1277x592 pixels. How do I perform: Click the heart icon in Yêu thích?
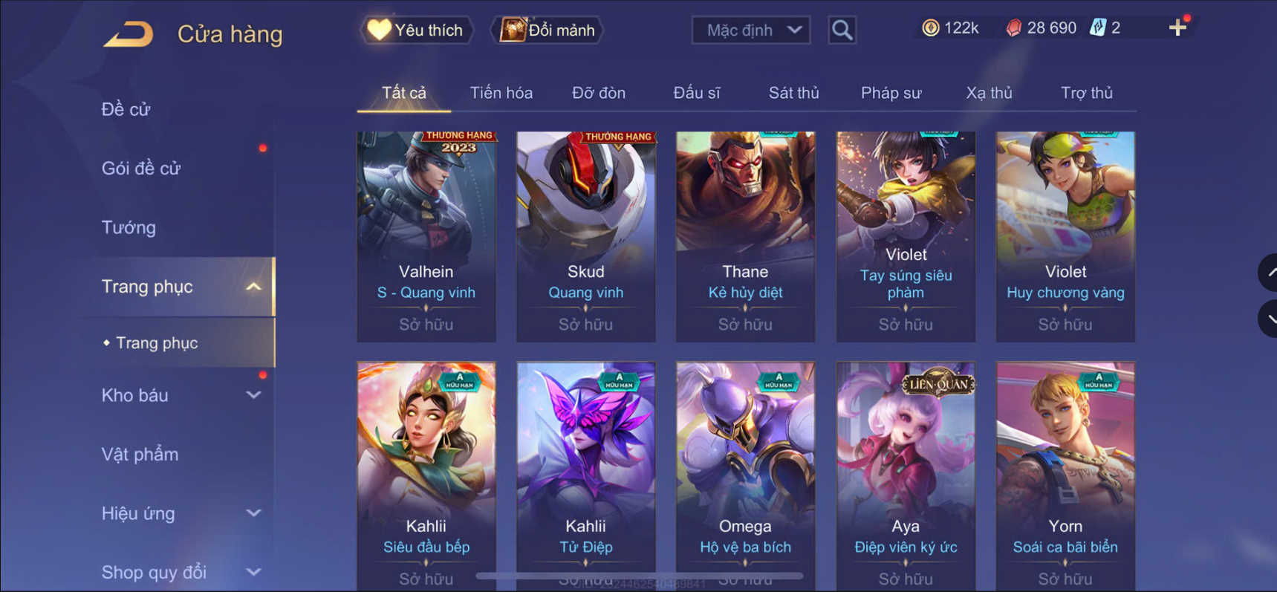point(379,30)
